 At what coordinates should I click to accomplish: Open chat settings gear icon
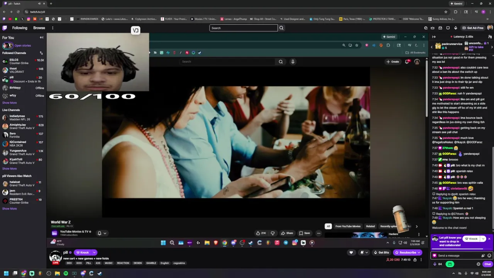tap(478, 264)
